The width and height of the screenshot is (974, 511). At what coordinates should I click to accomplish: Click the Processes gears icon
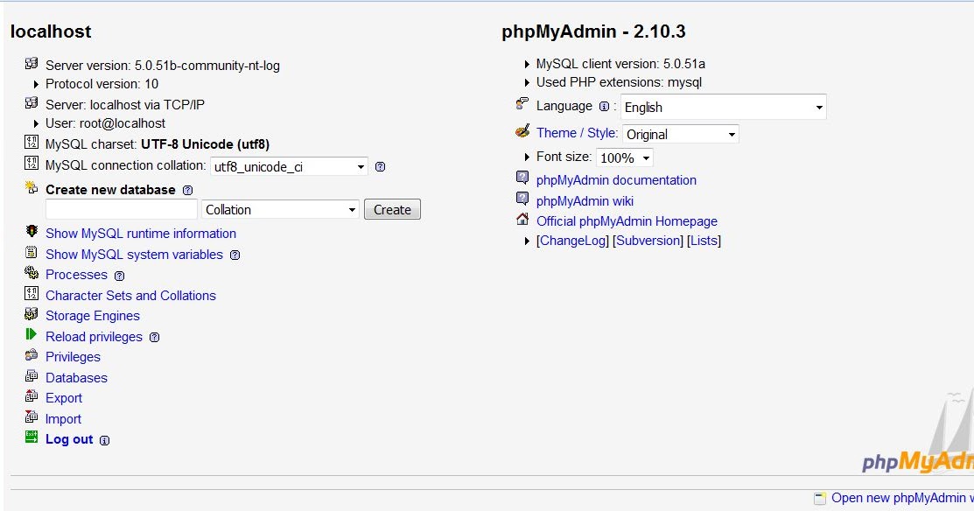[x=31, y=273]
